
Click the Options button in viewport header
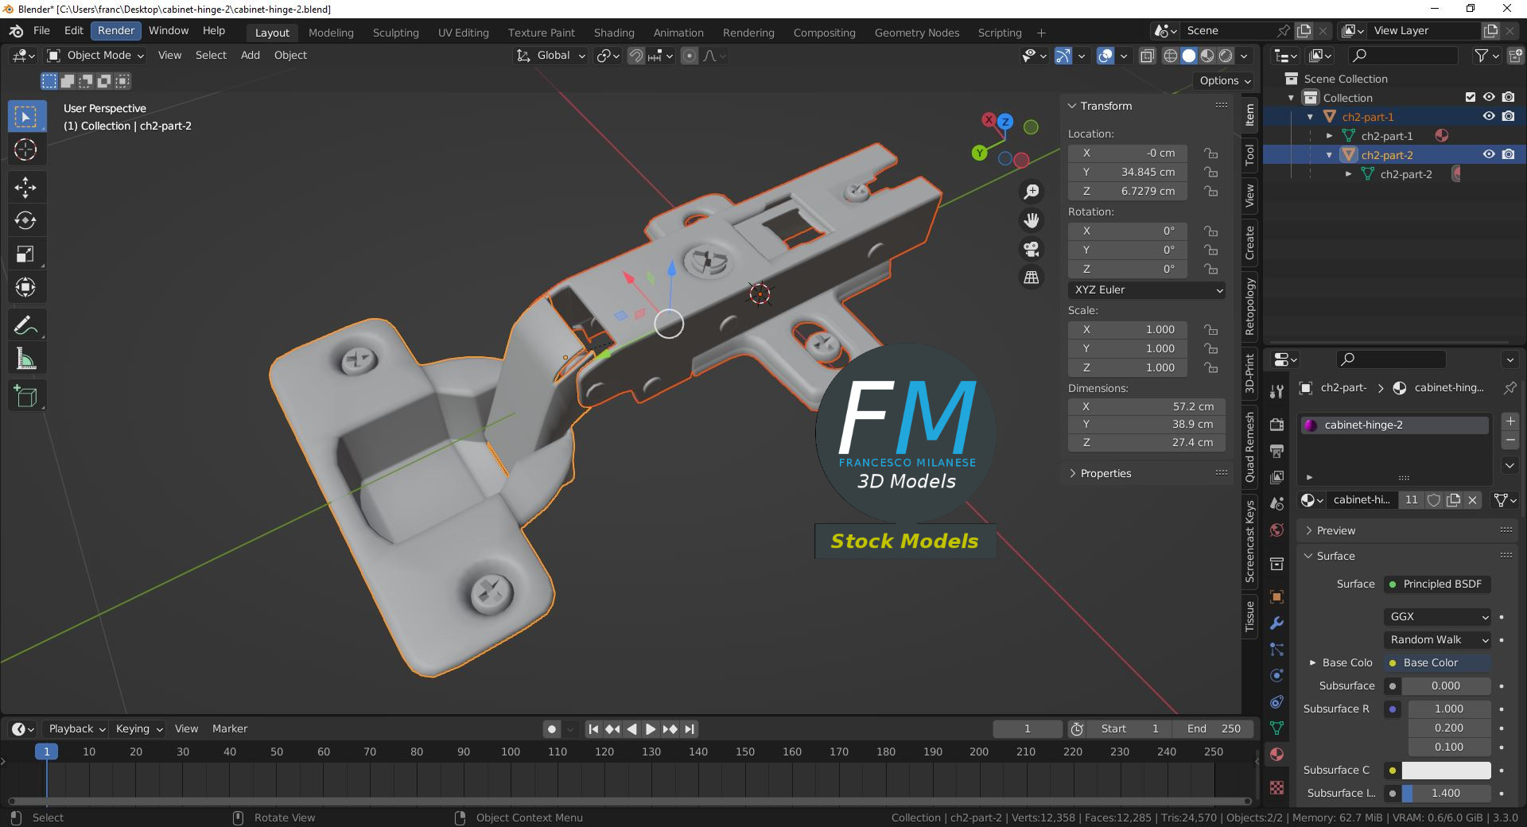(1225, 81)
